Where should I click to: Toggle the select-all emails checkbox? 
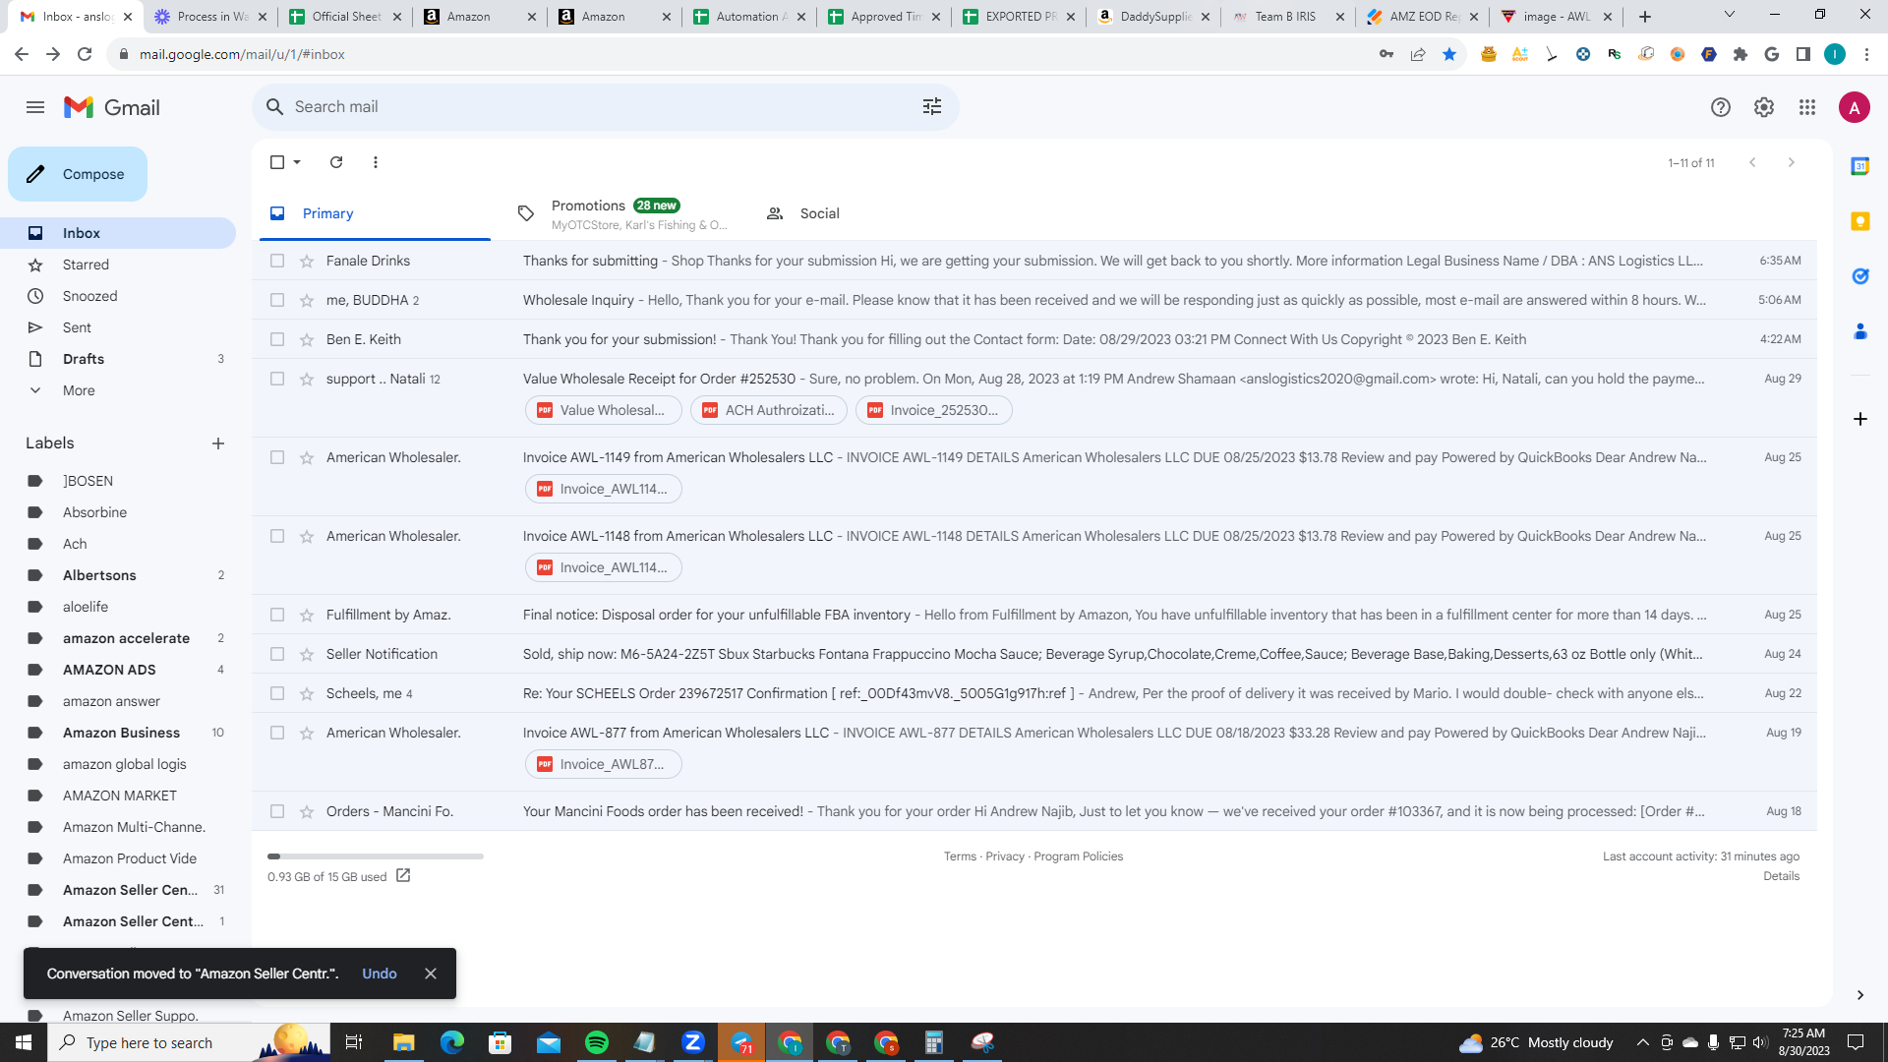click(x=277, y=162)
